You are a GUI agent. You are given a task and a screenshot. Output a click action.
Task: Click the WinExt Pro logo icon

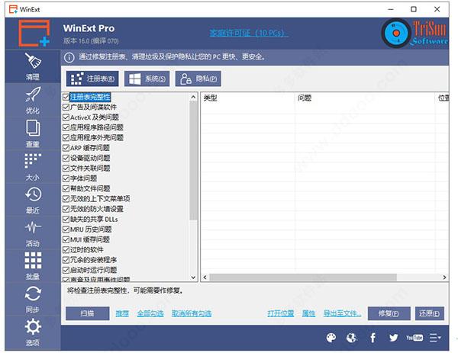[x=34, y=34]
